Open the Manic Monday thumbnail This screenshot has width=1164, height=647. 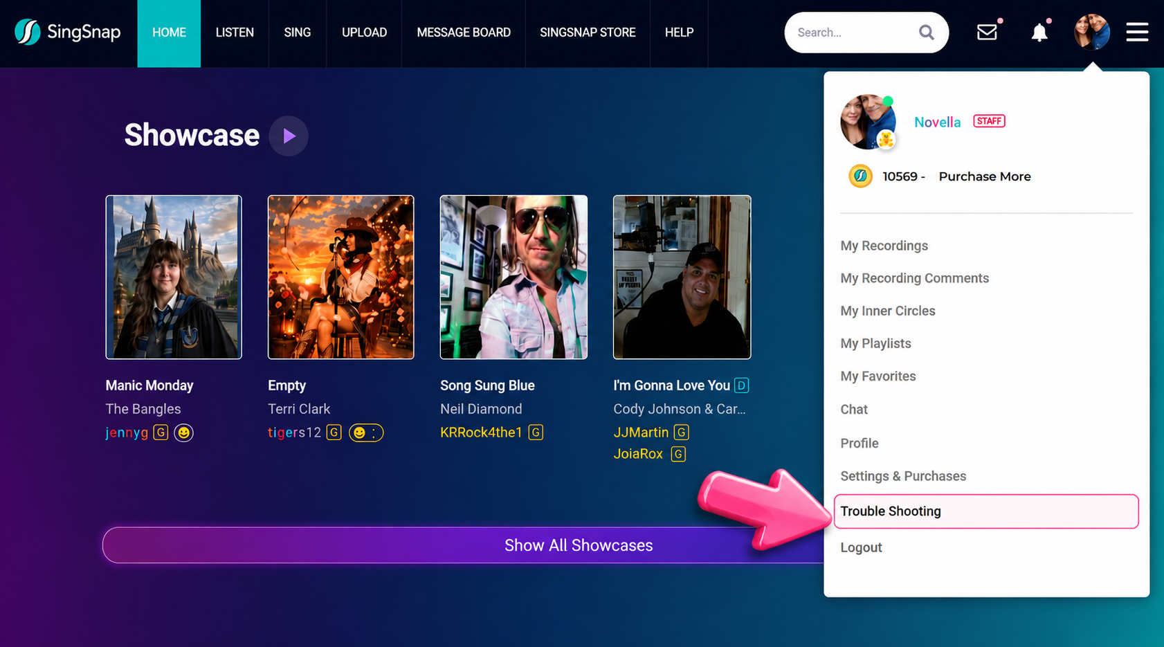coord(174,277)
